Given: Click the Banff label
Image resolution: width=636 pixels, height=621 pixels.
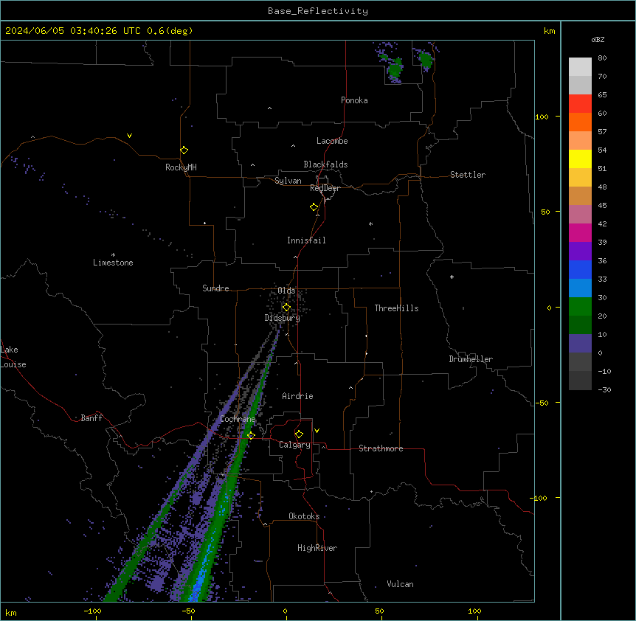Looking at the screenshot, I should point(91,418).
